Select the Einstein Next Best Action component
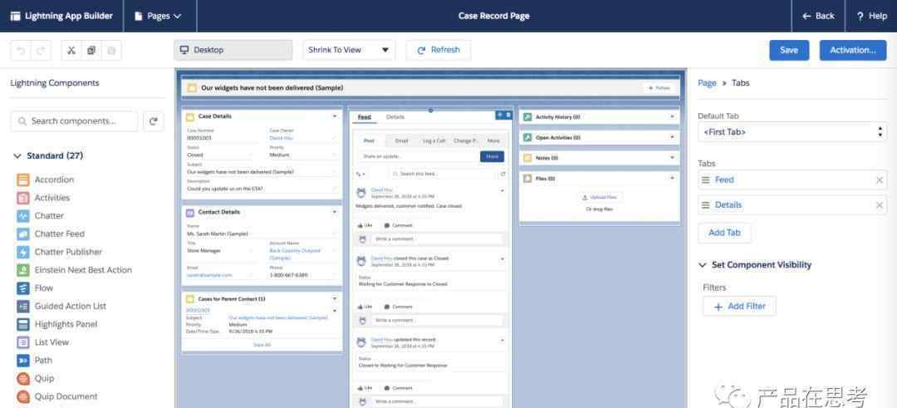Viewport: 897px width, 408px height. (x=83, y=270)
